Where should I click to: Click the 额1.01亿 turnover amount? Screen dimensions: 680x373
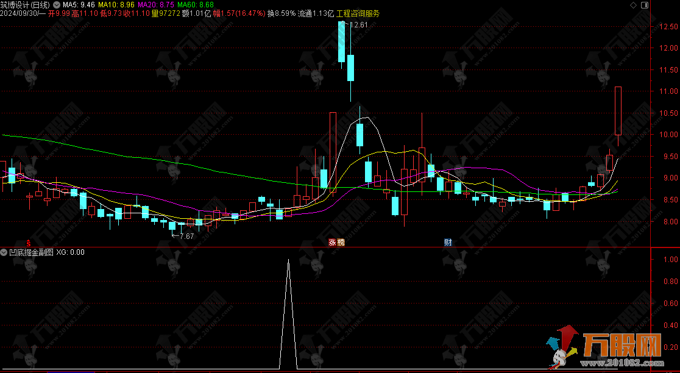point(196,13)
